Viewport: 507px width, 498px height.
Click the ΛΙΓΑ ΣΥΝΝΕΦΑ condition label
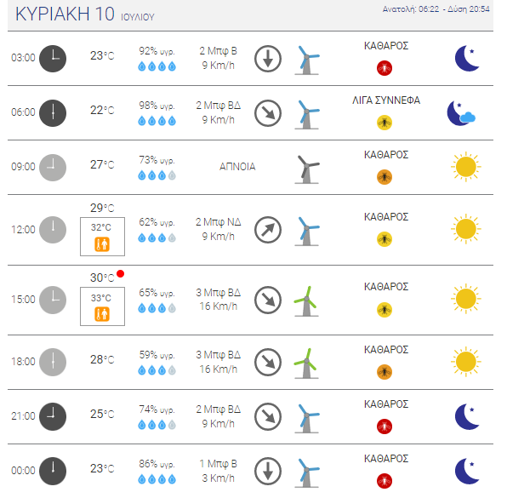(x=386, y=100)
